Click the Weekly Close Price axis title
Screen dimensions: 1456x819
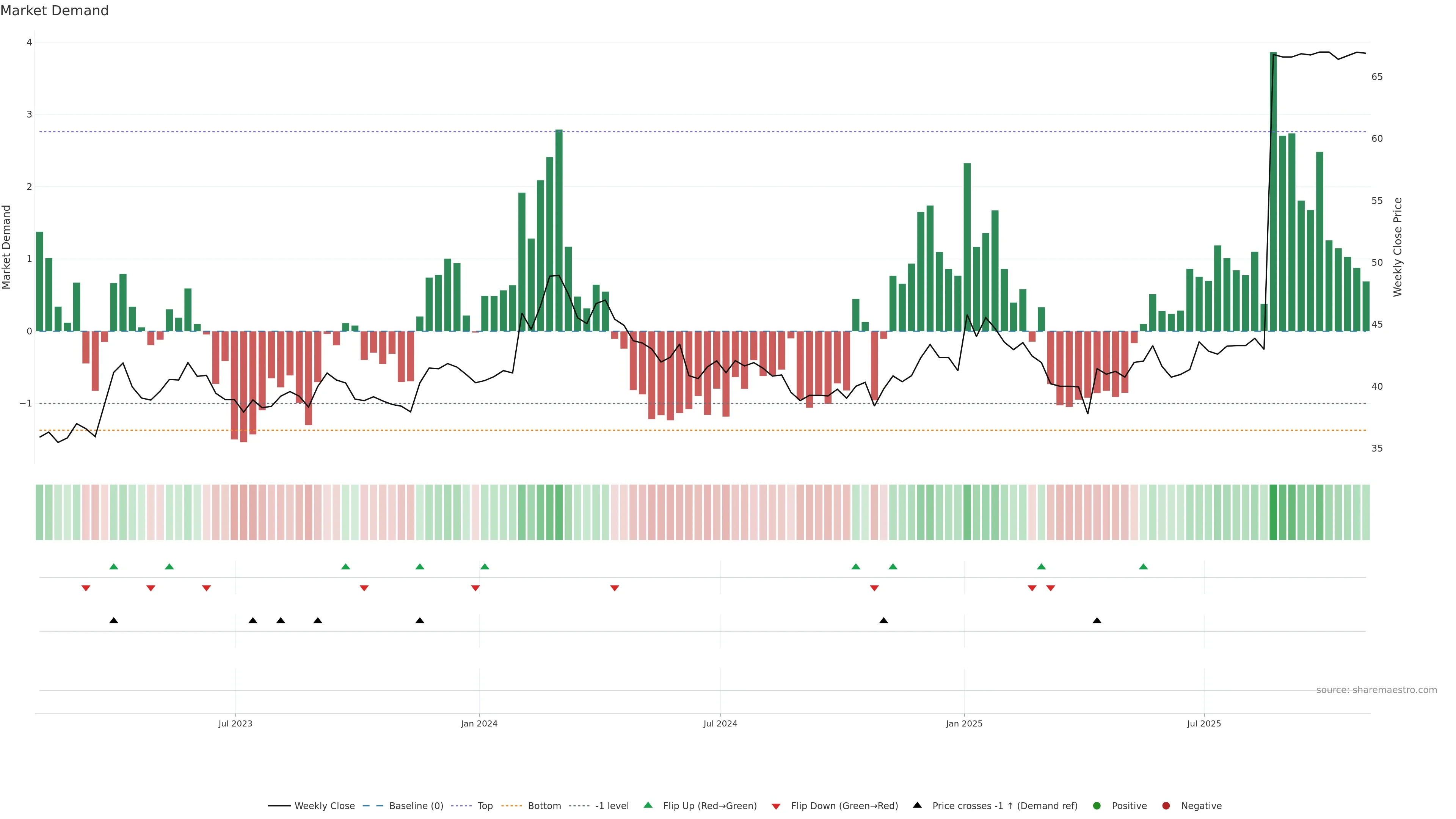coord(1398,247)
